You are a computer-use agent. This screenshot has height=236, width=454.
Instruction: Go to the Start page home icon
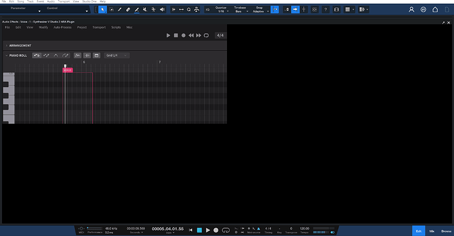[435, 10]
